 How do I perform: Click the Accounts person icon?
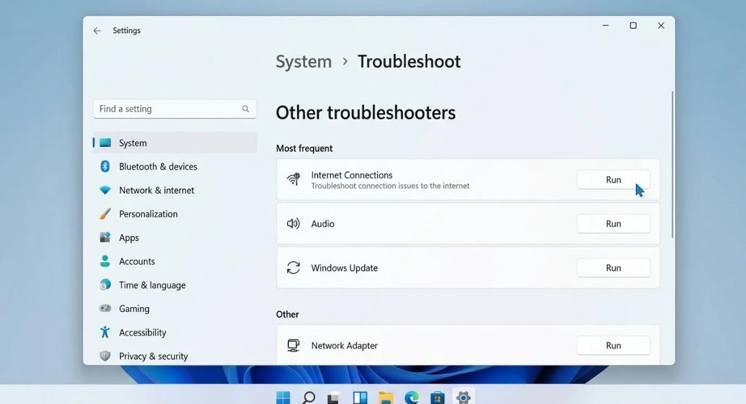(105, 261)
